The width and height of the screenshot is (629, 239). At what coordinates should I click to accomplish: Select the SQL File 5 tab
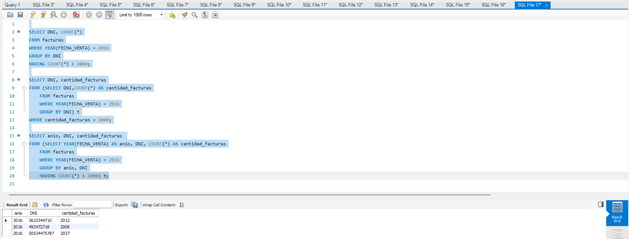(x=110, y=5)
